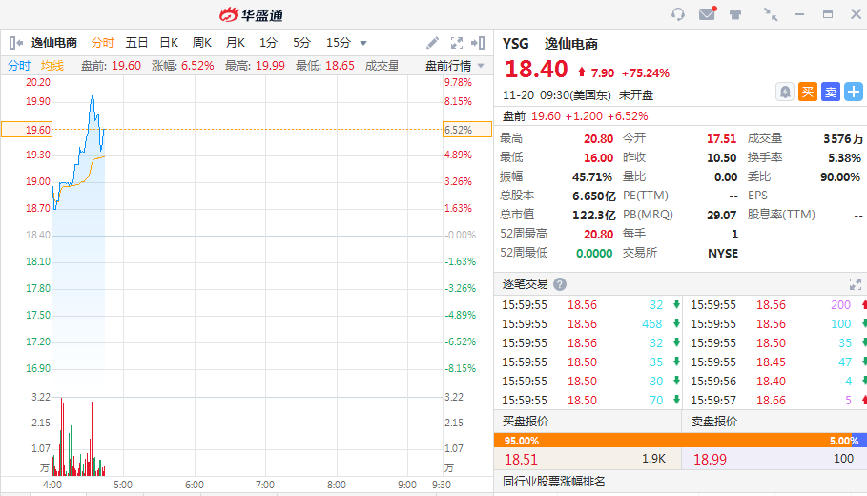Click the 成交量 label in chart header
Image resolution: width=867 pixels, height=496 pixels.
tap(382, 66)
